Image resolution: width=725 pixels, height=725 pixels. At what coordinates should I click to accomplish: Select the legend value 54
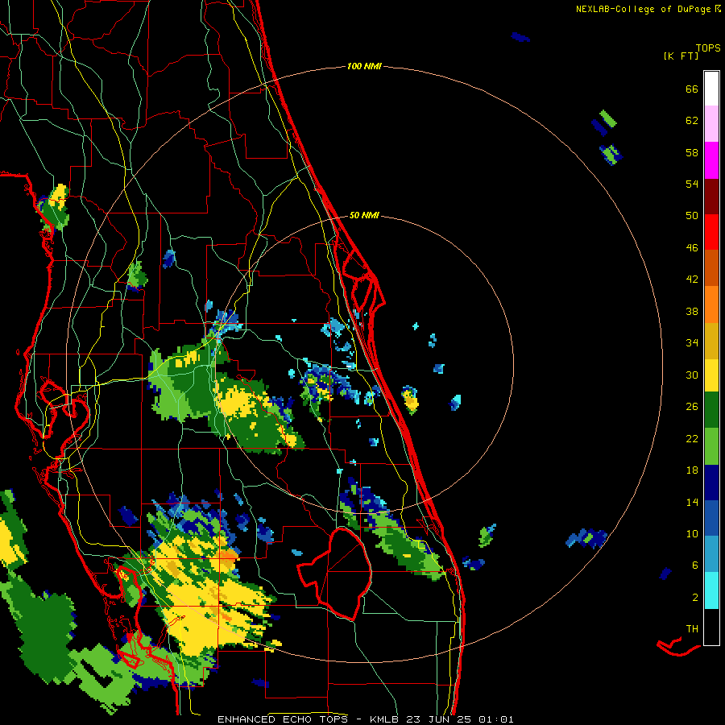(692, 184)
